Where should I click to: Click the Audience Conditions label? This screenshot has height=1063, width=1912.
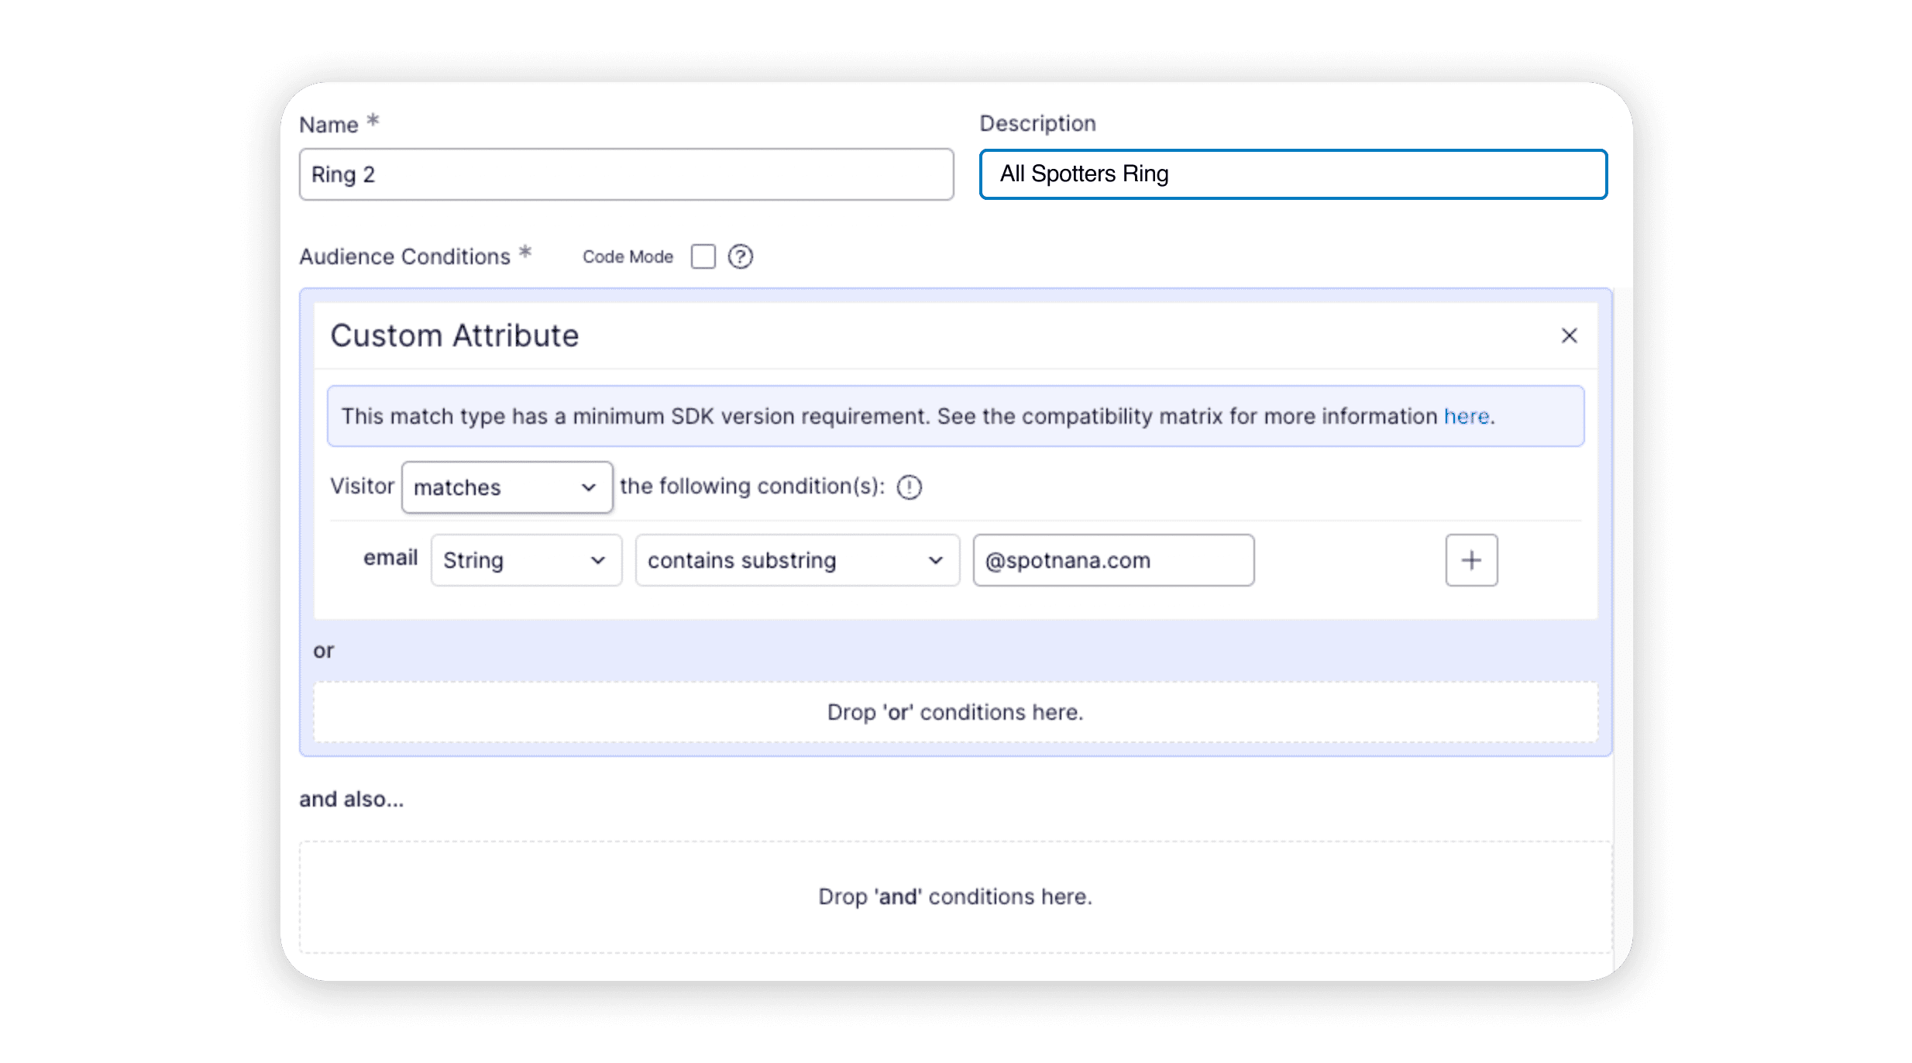click(404, 256)
